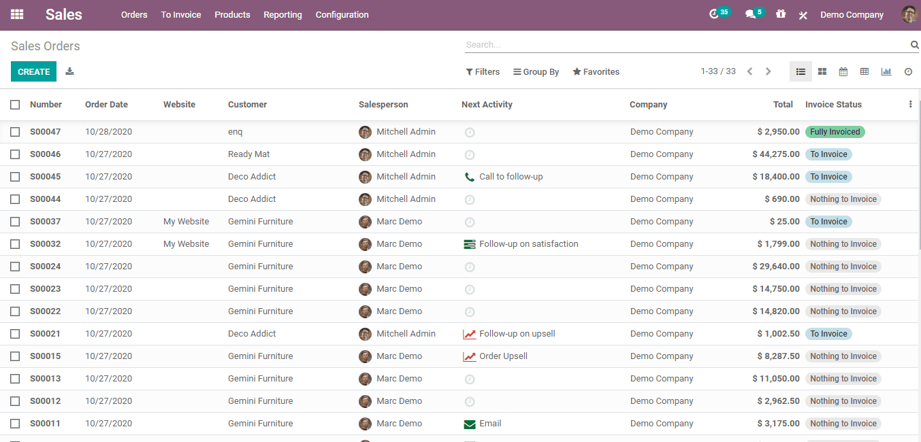The height and width of the screenshot is (442, 921).
Task: Expand the Filters dropdown
Action: pos(483,71)
